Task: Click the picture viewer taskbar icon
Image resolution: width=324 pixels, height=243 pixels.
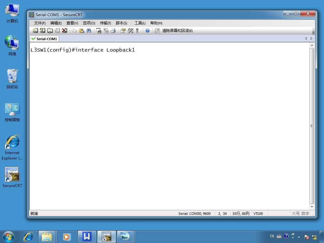Action: (x=126, y=237)
